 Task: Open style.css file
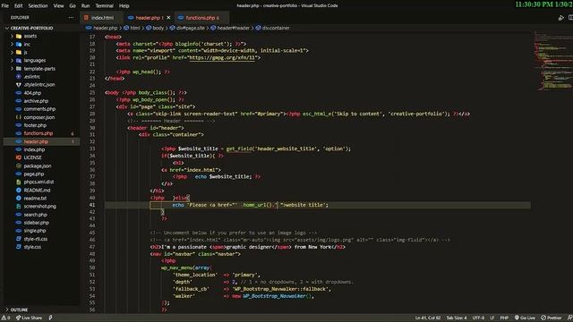pyautogui.click(x=32, y=247)
